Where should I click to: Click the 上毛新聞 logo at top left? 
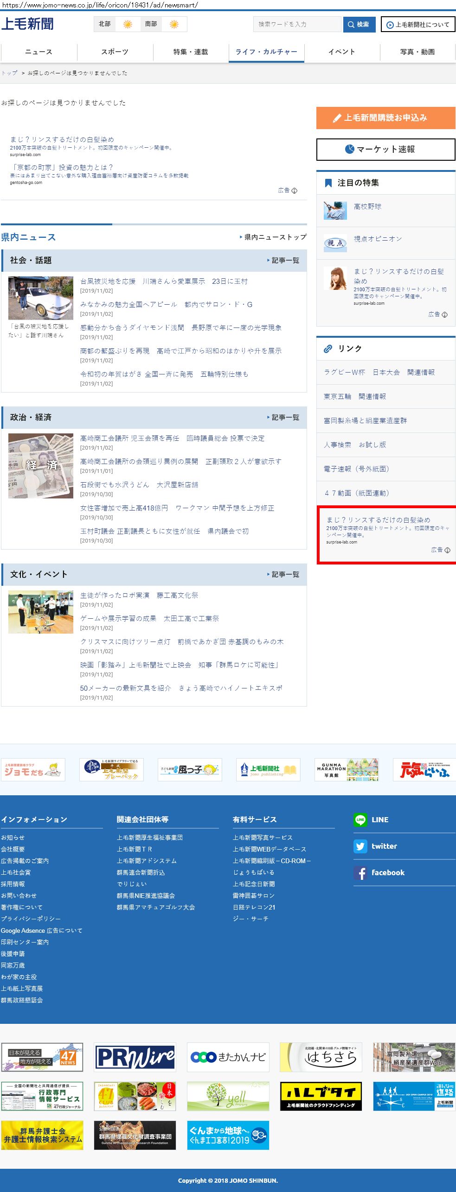coord(27,24)
